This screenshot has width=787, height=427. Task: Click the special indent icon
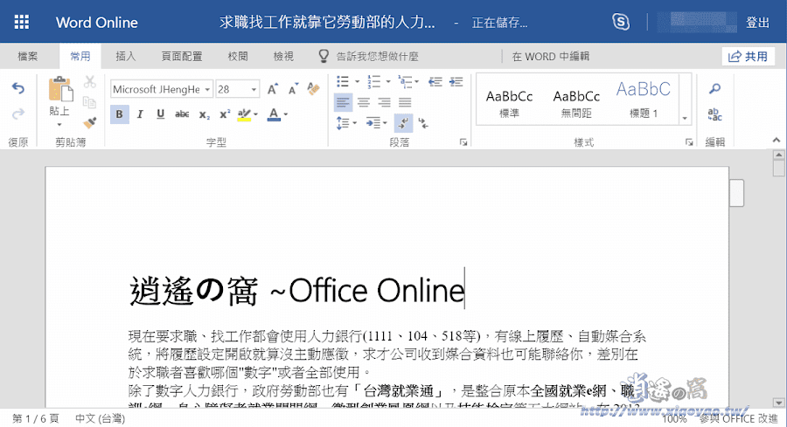click(373, 123)
